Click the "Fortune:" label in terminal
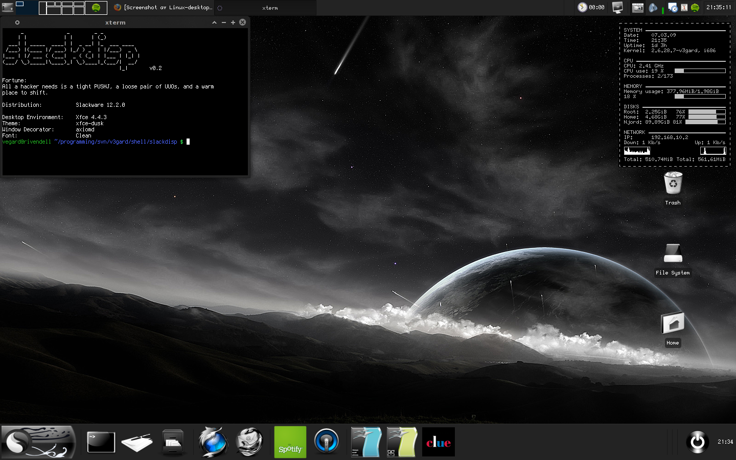The image size is (736, 460). click(x=14, y=80)
